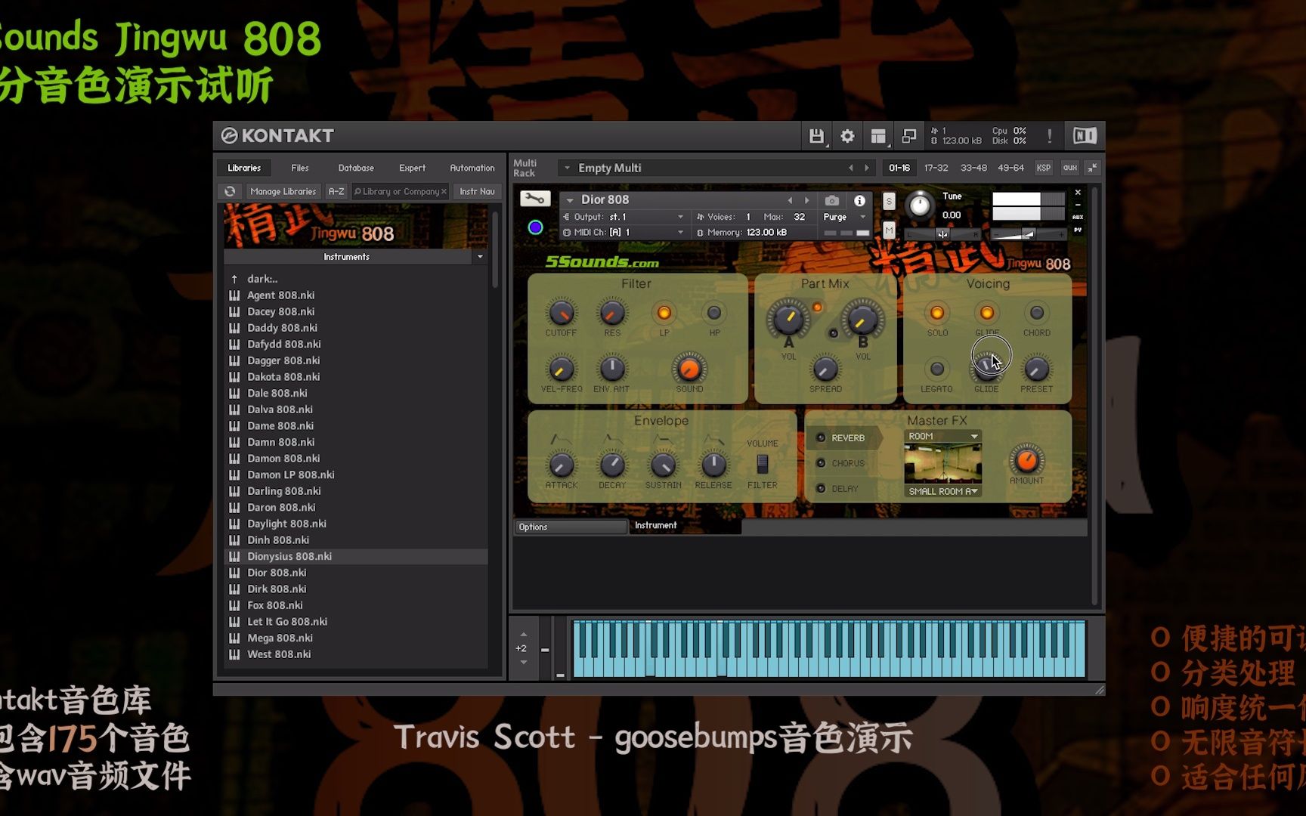Click the camera snapshot icon
Image resolution: width=1306 pixels, height=816 pixels.
tap(831, 200)
